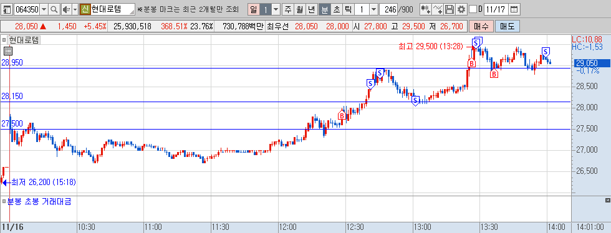Click the 매도 sell button
Viewport: 611px width, 233px height.
pyautogui.click(x=508, y=27)
